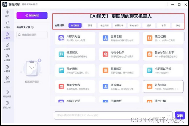189x126 pixels.
Task: Click the 聪明灵犀 app logo
Action: [5, 4]
